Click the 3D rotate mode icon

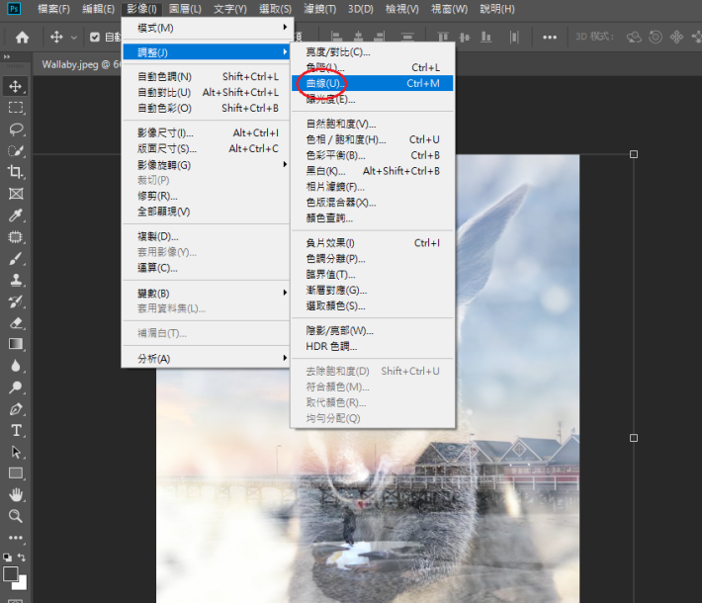point(634,37)
